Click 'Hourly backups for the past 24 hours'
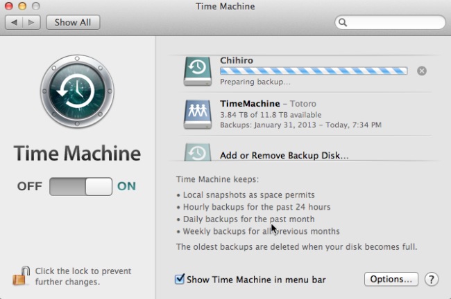The width and height of the screenshot is (451, 299). click(x=257, y=207)
